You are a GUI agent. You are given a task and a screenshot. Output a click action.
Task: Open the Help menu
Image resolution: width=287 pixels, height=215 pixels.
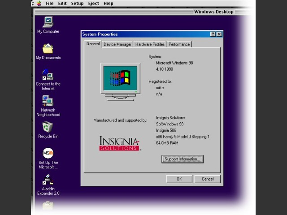108,3
